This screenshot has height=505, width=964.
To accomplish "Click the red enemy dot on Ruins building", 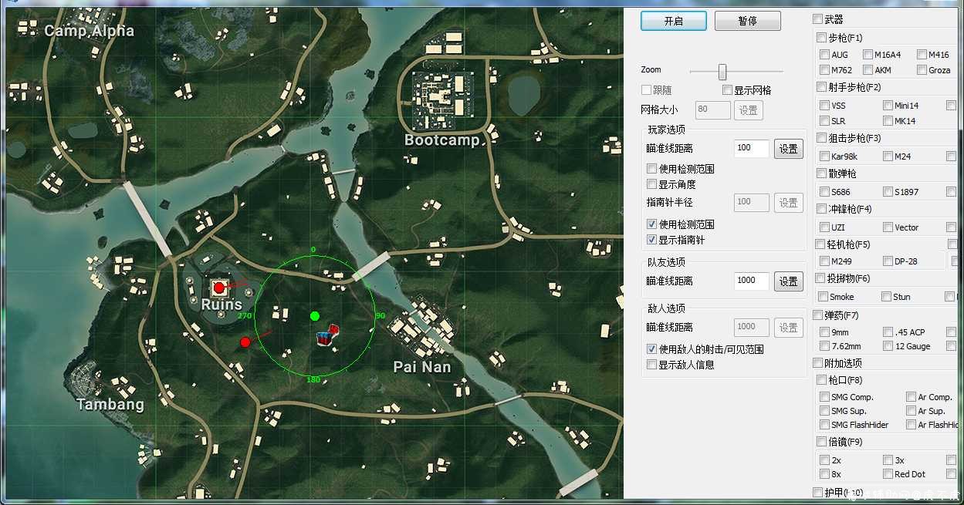I will 219,288.
